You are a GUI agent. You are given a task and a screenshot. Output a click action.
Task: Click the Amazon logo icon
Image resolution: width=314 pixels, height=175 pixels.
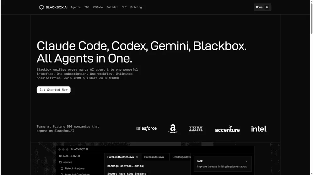(x=173, y=128)
